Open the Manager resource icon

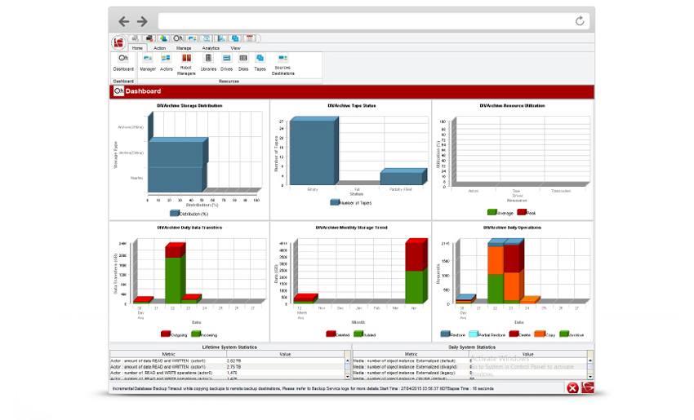click(148, 62)
